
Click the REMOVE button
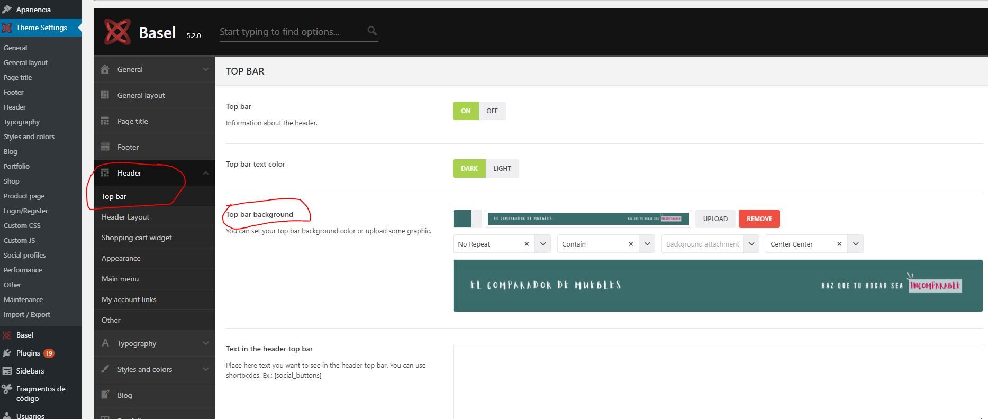(x=759, y=218)
